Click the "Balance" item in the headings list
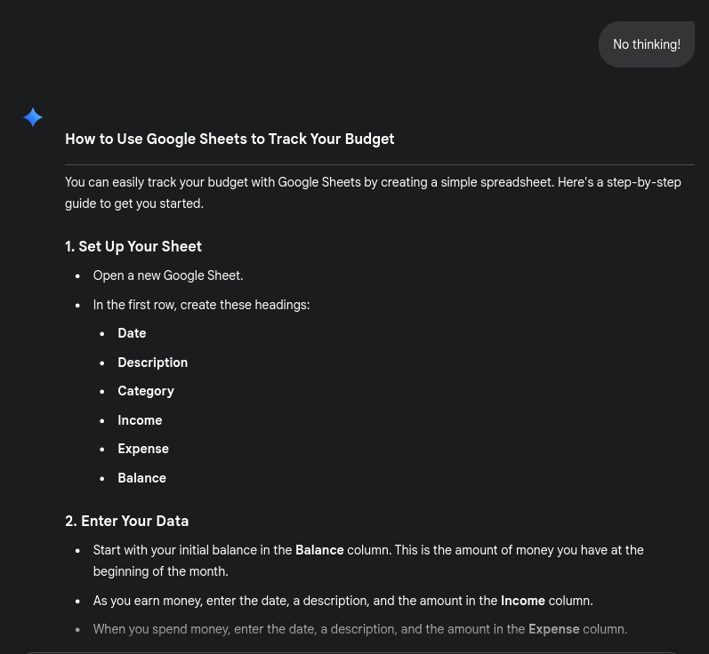 (x=141, y=478)
